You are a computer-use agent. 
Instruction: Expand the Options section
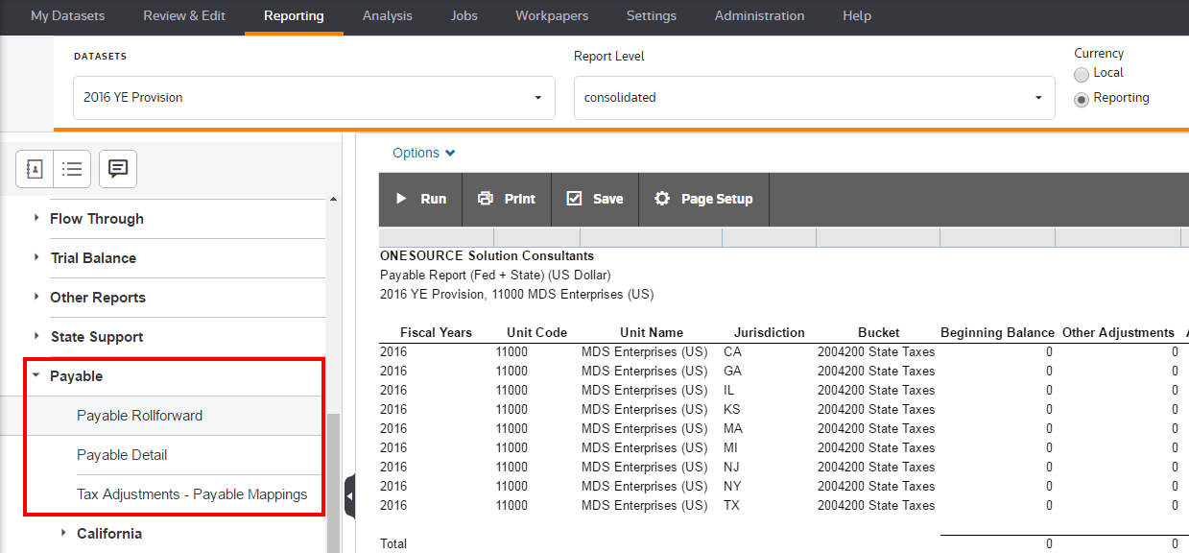[x=423, y=153]
